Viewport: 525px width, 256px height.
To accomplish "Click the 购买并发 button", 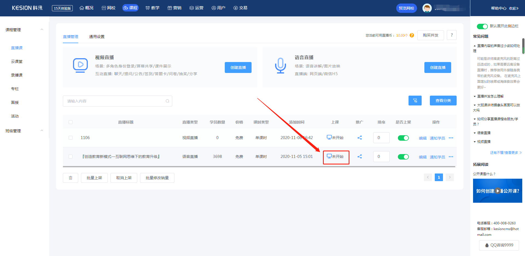I will pyautogui.click(x=430, y=35).
